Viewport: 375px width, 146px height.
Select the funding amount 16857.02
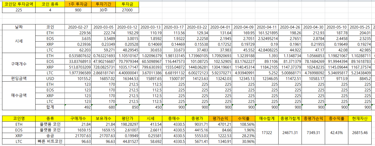103,78
